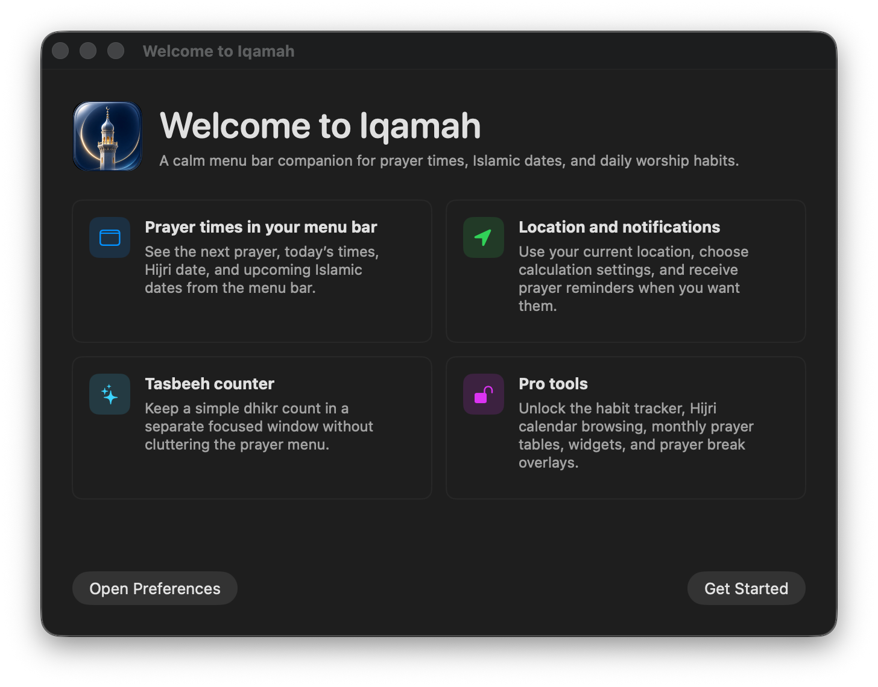This screenshot has height=687, width=878.
Task: Click the "Keep a simple dhikr count" description
Action: [259, 426]
